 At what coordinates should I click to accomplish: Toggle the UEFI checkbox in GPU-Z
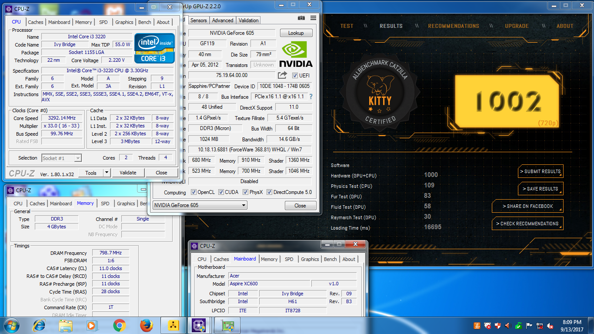(x=295, y=75)
